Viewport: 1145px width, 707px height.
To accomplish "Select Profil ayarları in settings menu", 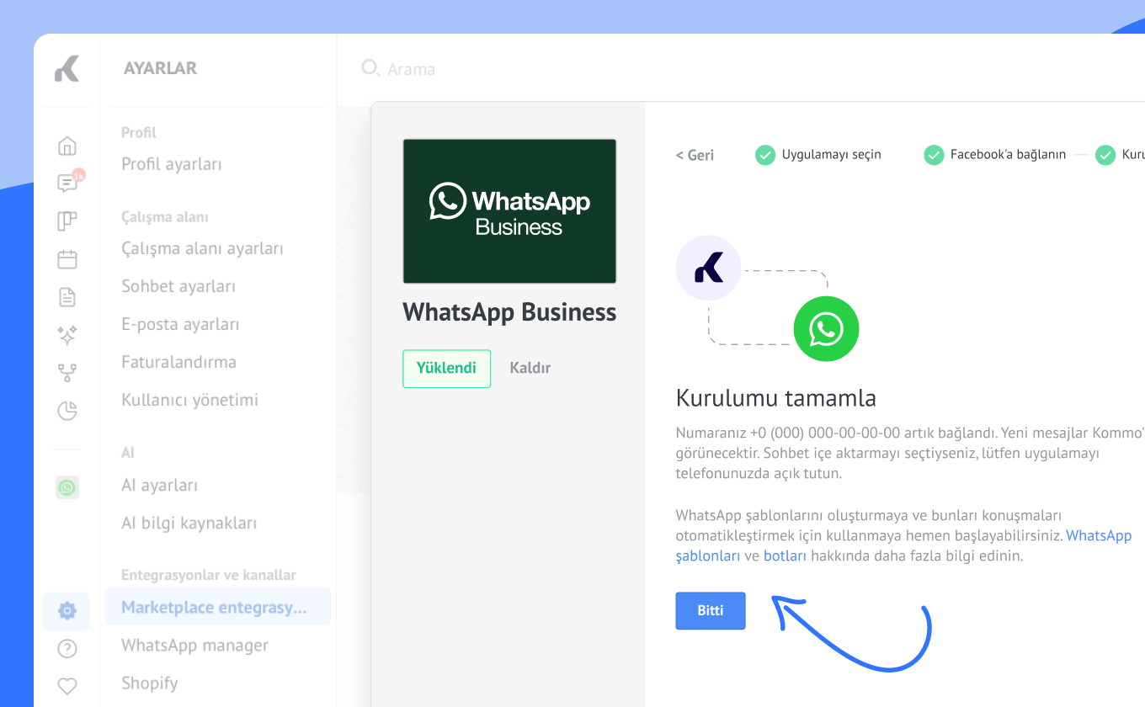I will coord(172,164).
